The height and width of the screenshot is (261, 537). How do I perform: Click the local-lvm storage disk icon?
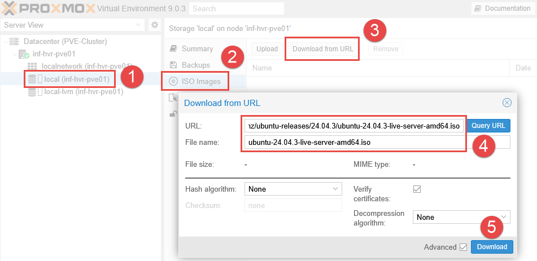coord(32,92)
